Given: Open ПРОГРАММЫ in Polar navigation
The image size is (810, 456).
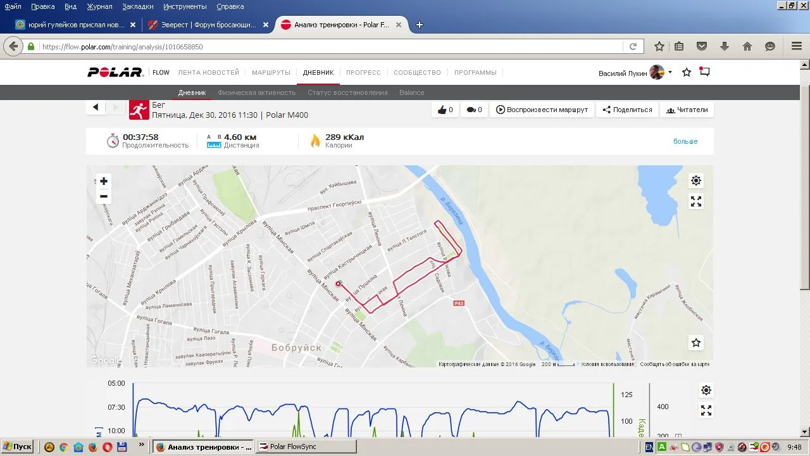Looking at the screenshot, I should [x=475, y=73].
